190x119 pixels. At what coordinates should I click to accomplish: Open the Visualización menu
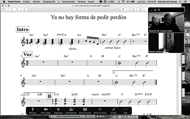click(49, 2)
